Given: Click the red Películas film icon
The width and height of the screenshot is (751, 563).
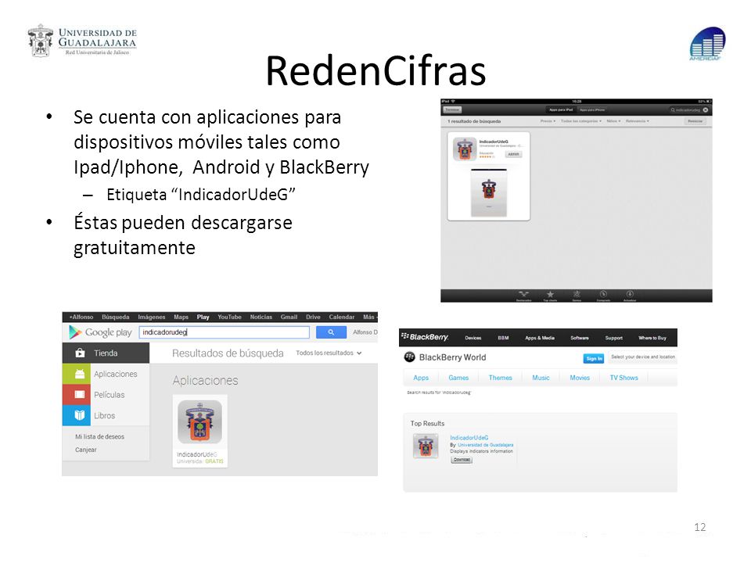Looking at the screenshot, I should [x=80, y=394].
